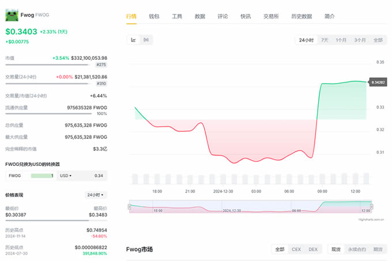Click the +2.33% (1天) change text
Viewport: 392px width, 261px height.
54,32
